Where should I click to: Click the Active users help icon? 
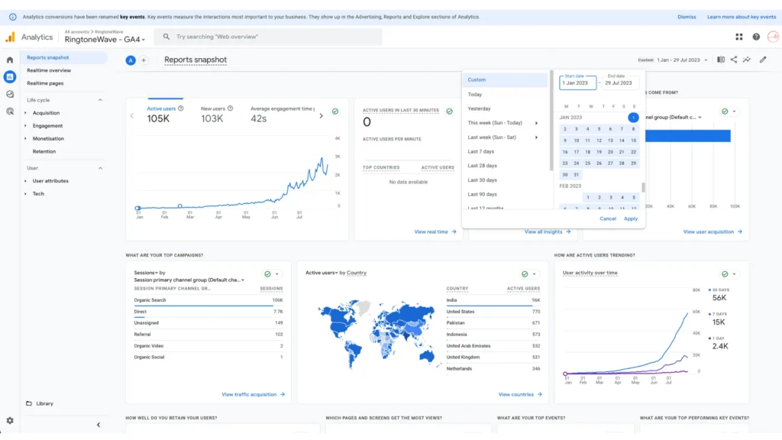[180, 108]
